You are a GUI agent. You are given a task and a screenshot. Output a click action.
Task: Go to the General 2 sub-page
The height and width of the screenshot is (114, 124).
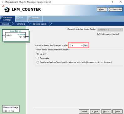click(x=21, y=24)
